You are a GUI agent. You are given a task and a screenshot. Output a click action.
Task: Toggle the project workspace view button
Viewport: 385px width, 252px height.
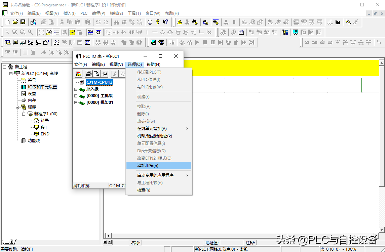pyautogui.click(x=7, y=42)
